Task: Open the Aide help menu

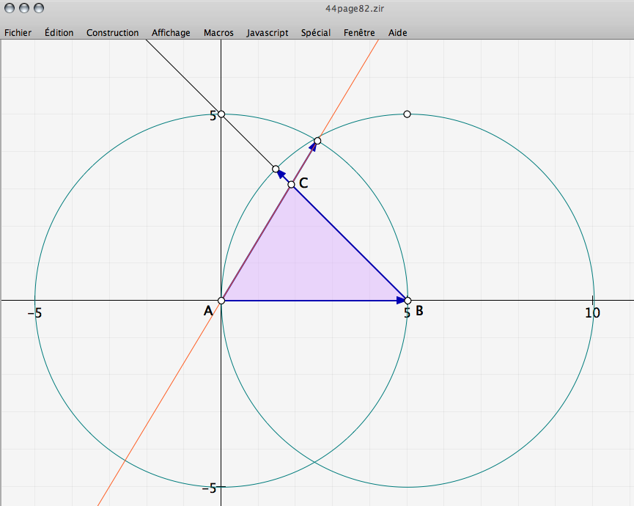Action: (397, 32)
